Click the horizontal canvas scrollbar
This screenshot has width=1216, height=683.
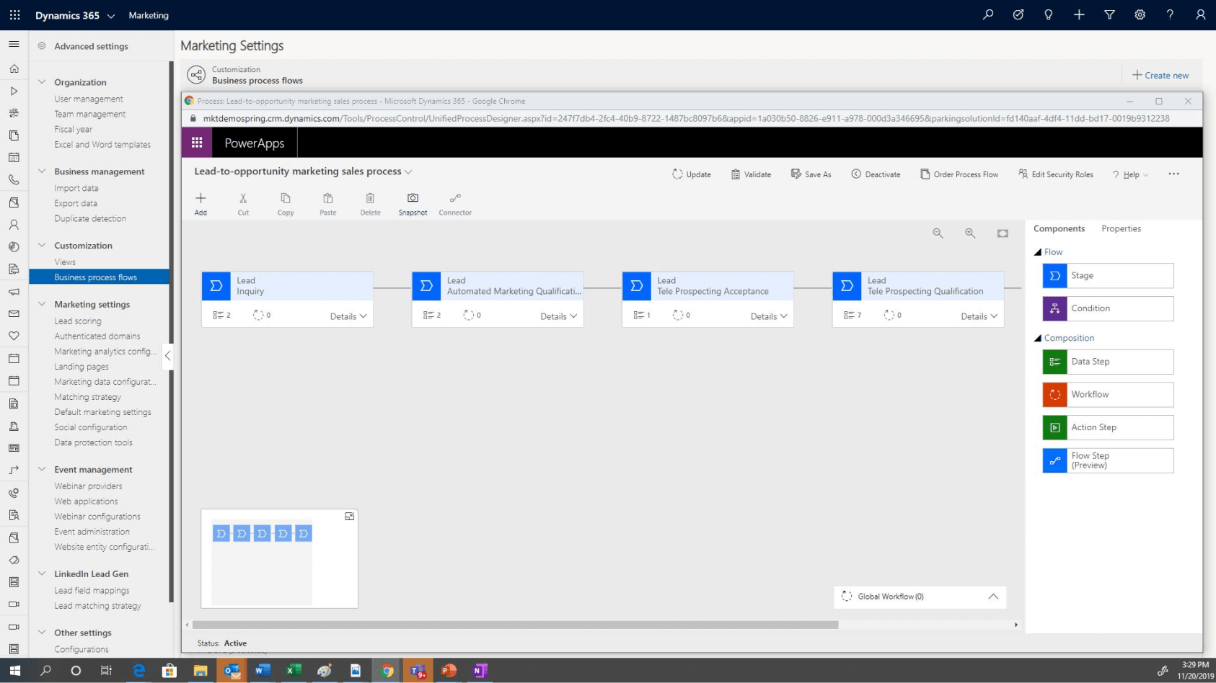(x=515, y=625)
